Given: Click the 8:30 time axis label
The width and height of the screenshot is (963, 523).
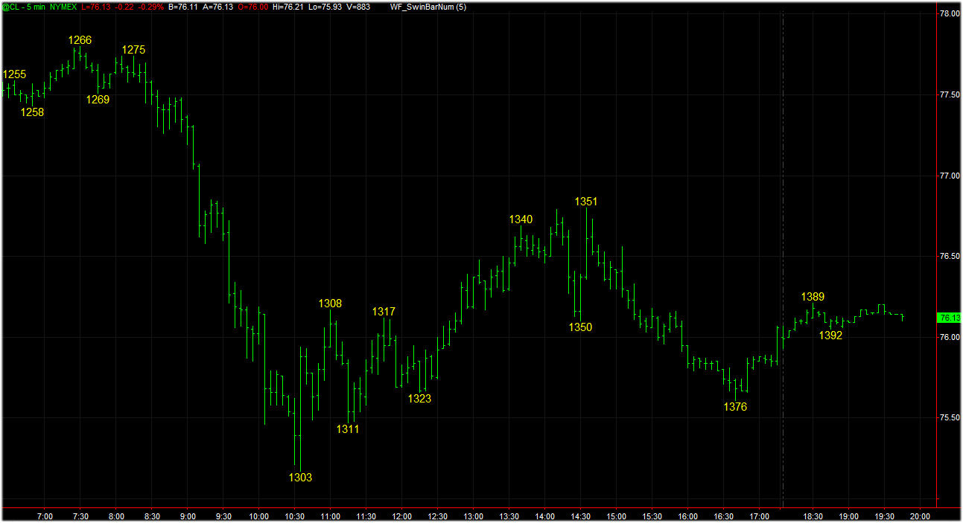Looking at the screenshot, I should (x=152, y=516).
